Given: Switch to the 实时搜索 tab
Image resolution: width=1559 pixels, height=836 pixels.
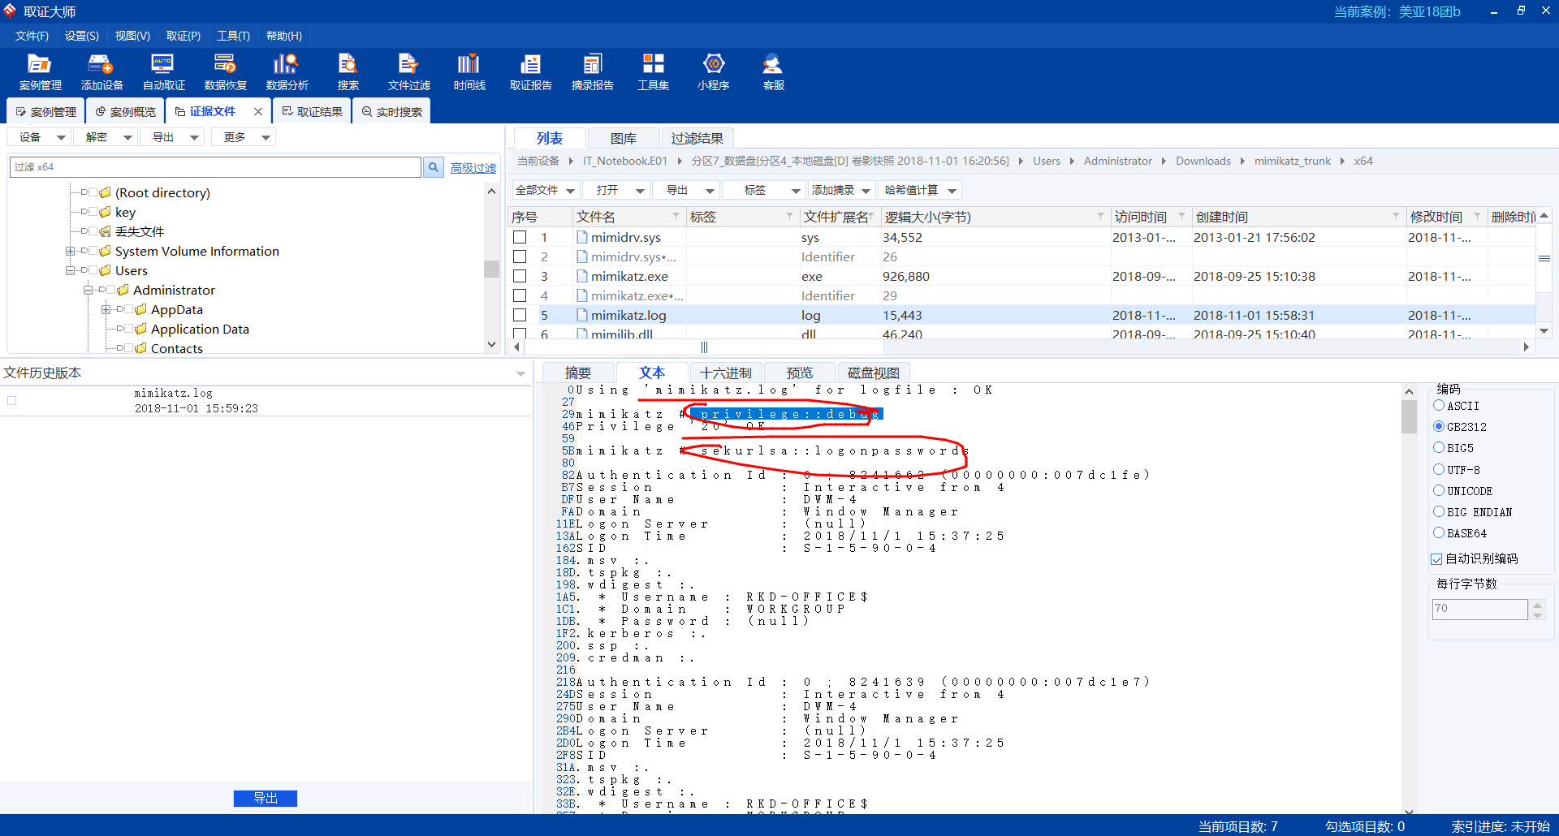Looking at the screenshot, I should [x=391, y=112].
